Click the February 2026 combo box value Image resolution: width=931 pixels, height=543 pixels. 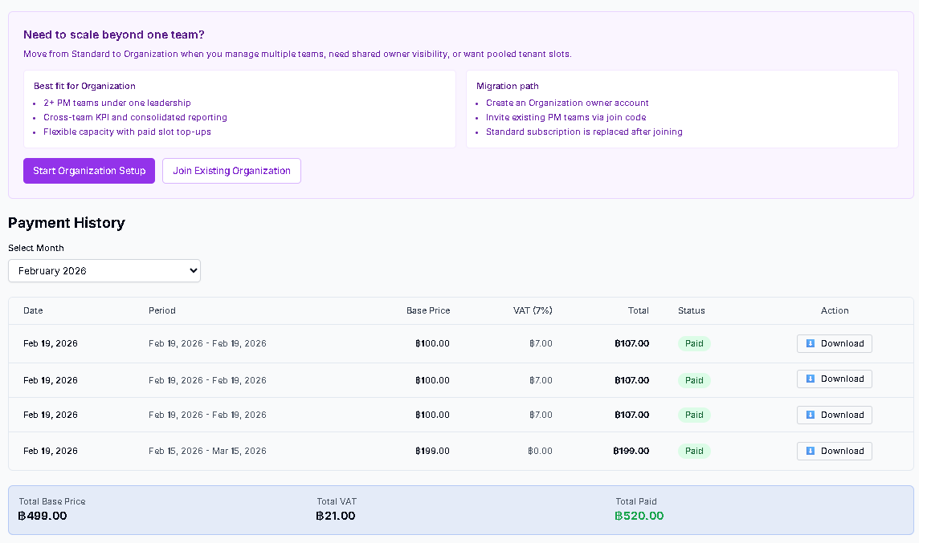click(x=104, y=270)
